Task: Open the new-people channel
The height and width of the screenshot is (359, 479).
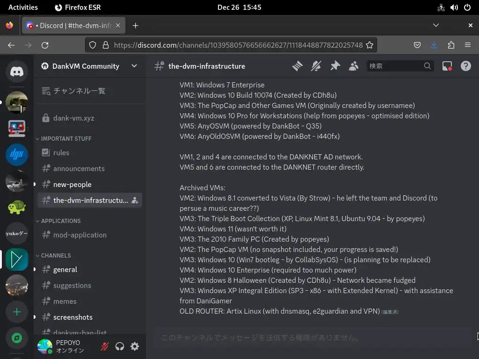Action: click(89, 184)
